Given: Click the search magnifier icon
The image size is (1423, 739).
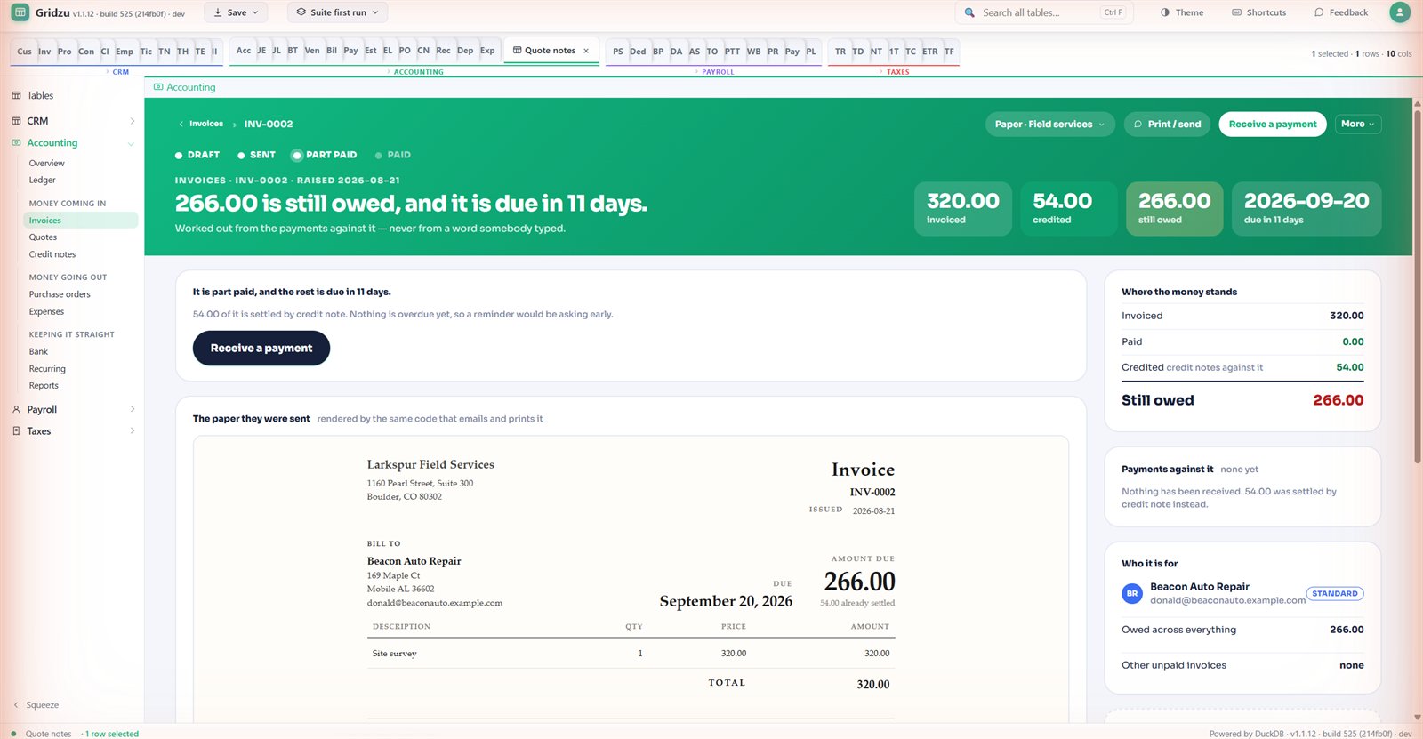Looking at the screenshot, I should (969, 12).
